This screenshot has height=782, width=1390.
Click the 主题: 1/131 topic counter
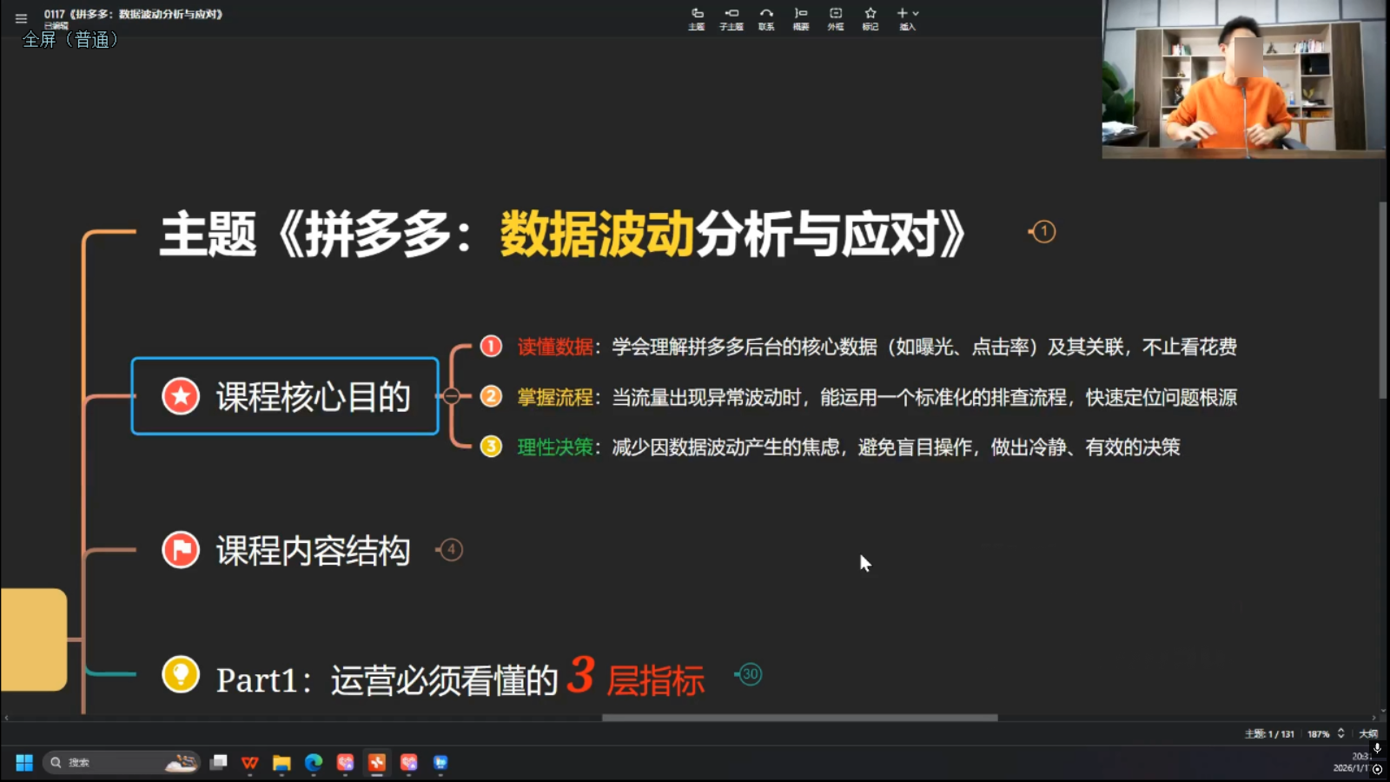click(1269, 732)
